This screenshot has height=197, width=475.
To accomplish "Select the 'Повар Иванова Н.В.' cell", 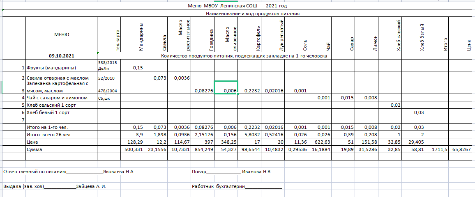I will coord(232,172).
